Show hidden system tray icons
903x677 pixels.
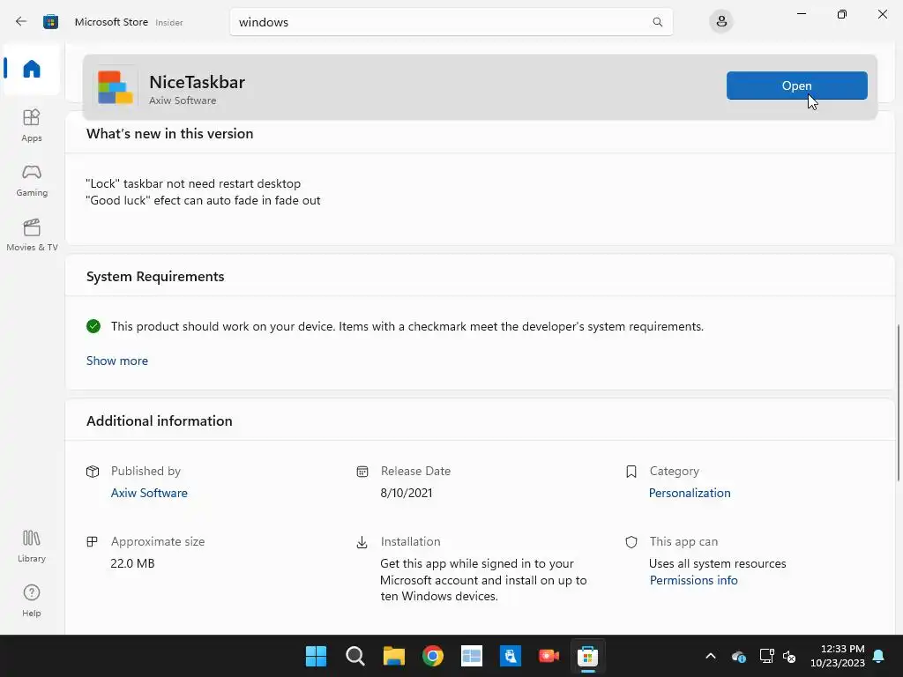click(x=711, y=656)
